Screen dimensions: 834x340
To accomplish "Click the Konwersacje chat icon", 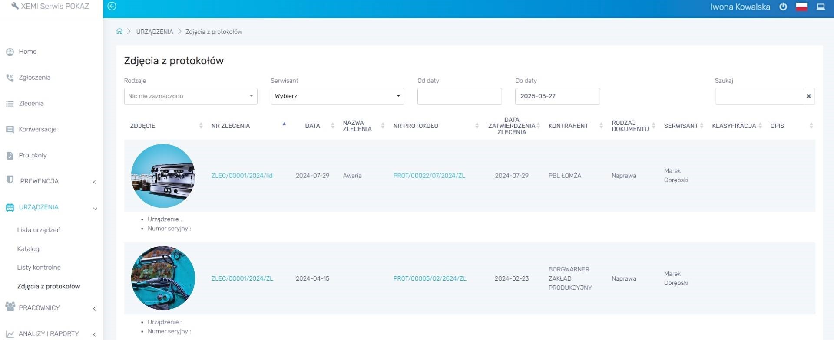I will pos(10,130).
